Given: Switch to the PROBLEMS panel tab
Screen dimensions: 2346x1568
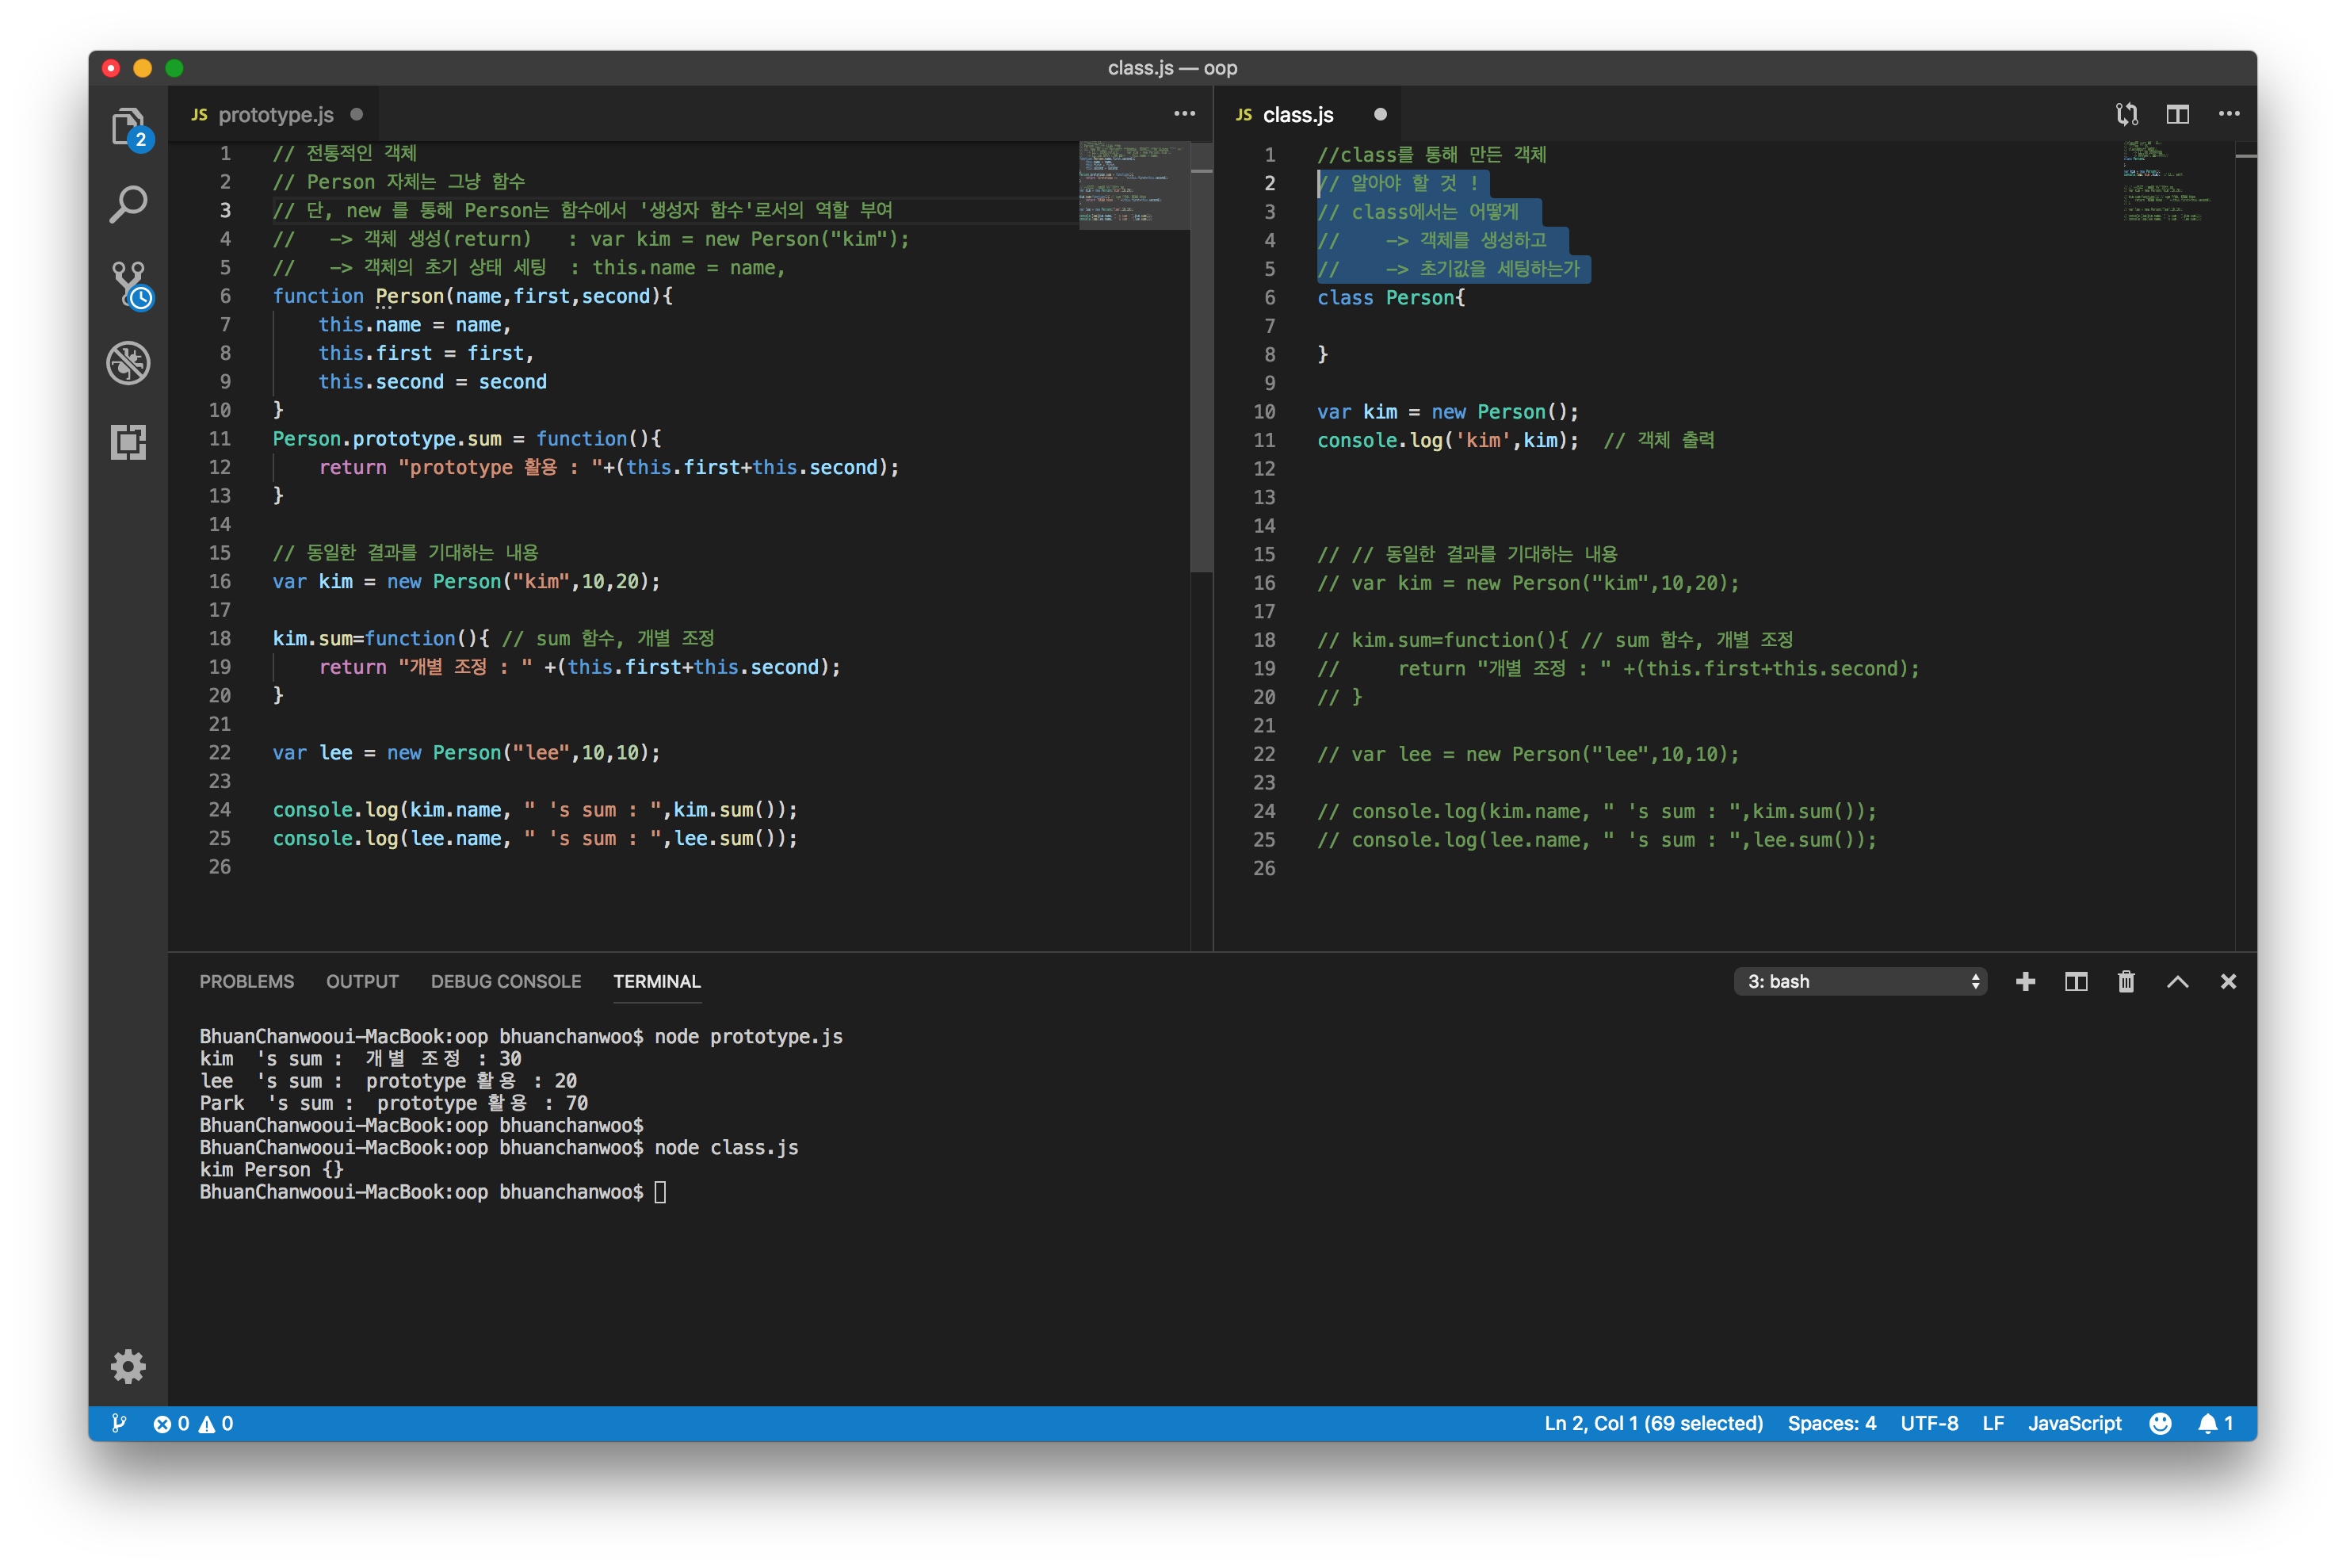Looking at the screenshot, I should pyautogui.click(x=246, y=981).
